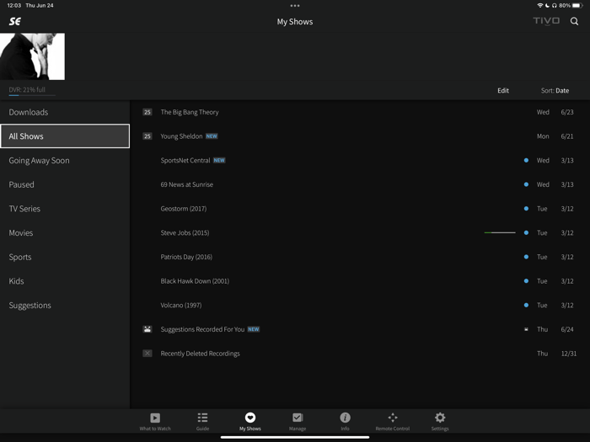
Task: Tap the Steve Jobs poster thumbnail
Action: [32, 56]
